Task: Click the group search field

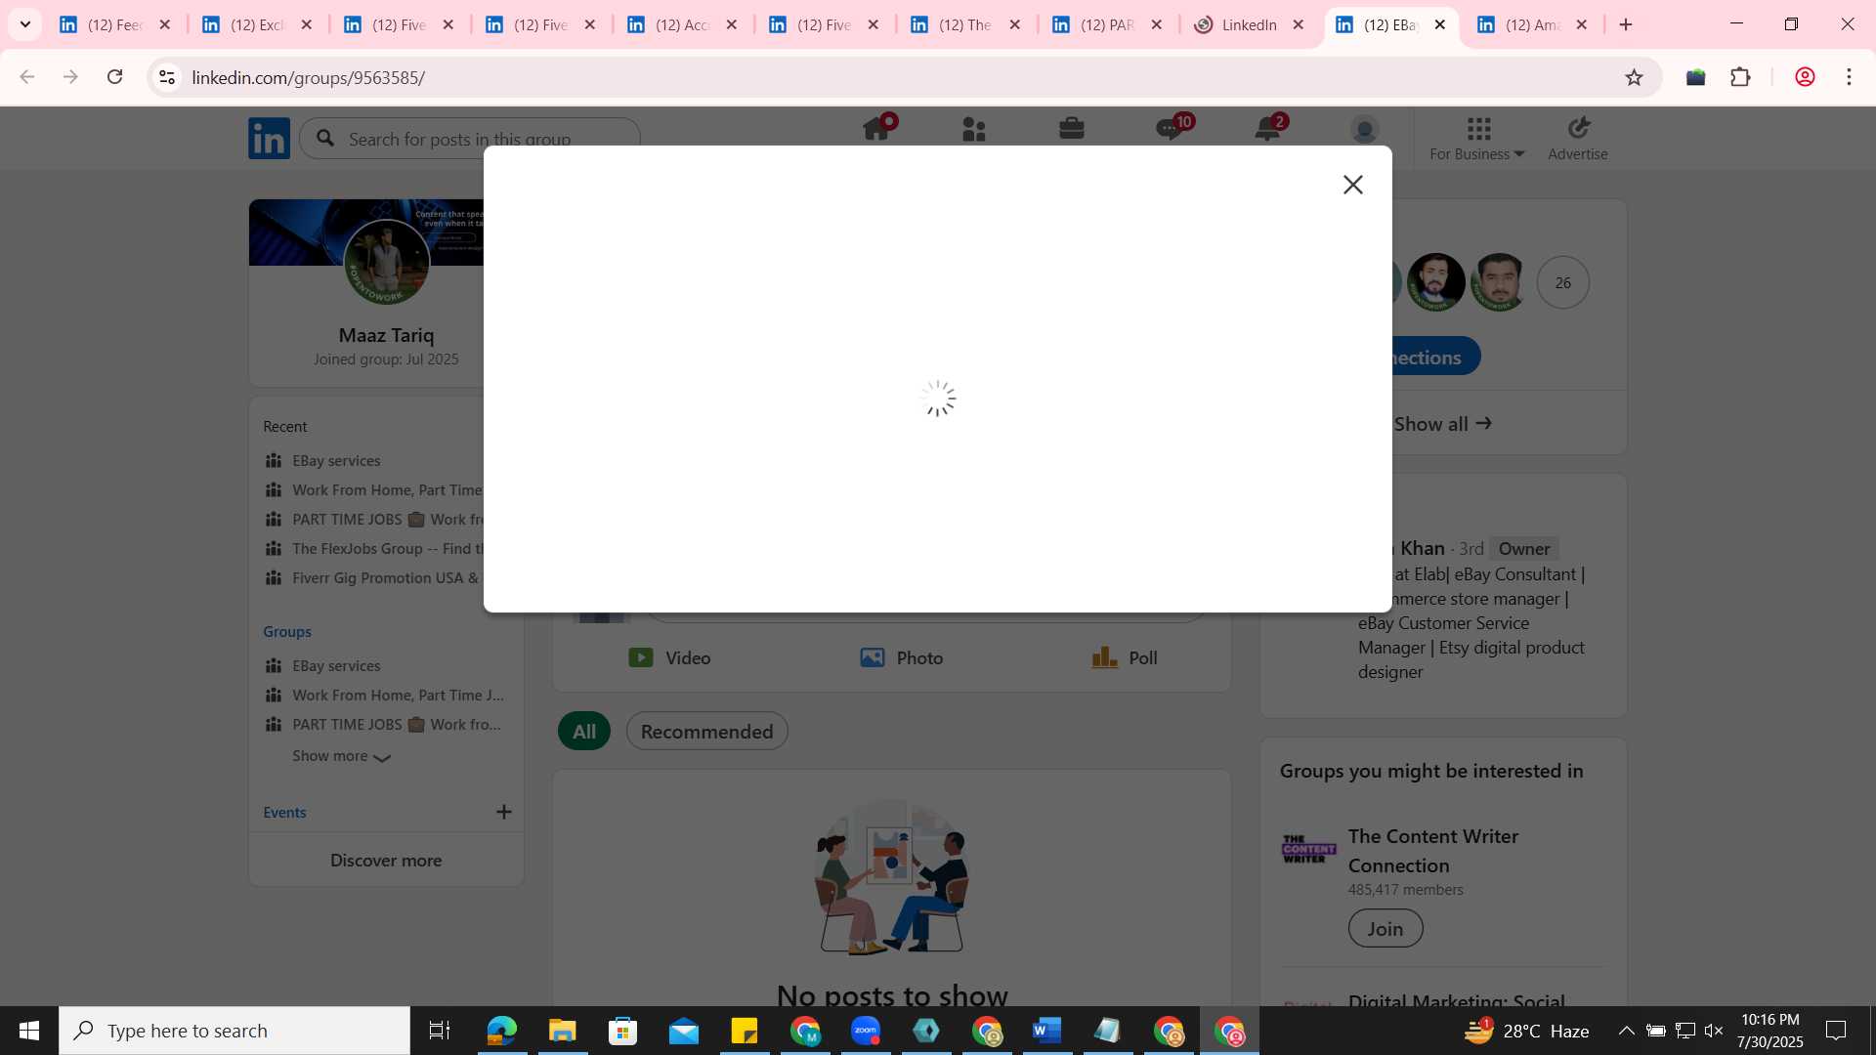Action: (470, 139)
